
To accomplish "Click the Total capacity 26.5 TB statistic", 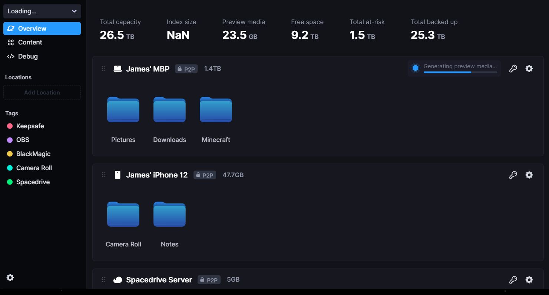I will click(x=120, y=30).
